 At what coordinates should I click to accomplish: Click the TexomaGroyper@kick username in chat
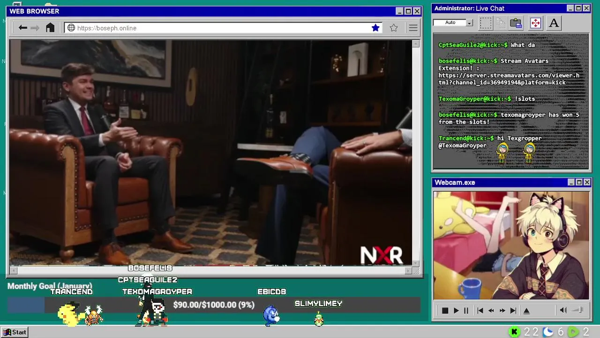(x=475, y=99)
